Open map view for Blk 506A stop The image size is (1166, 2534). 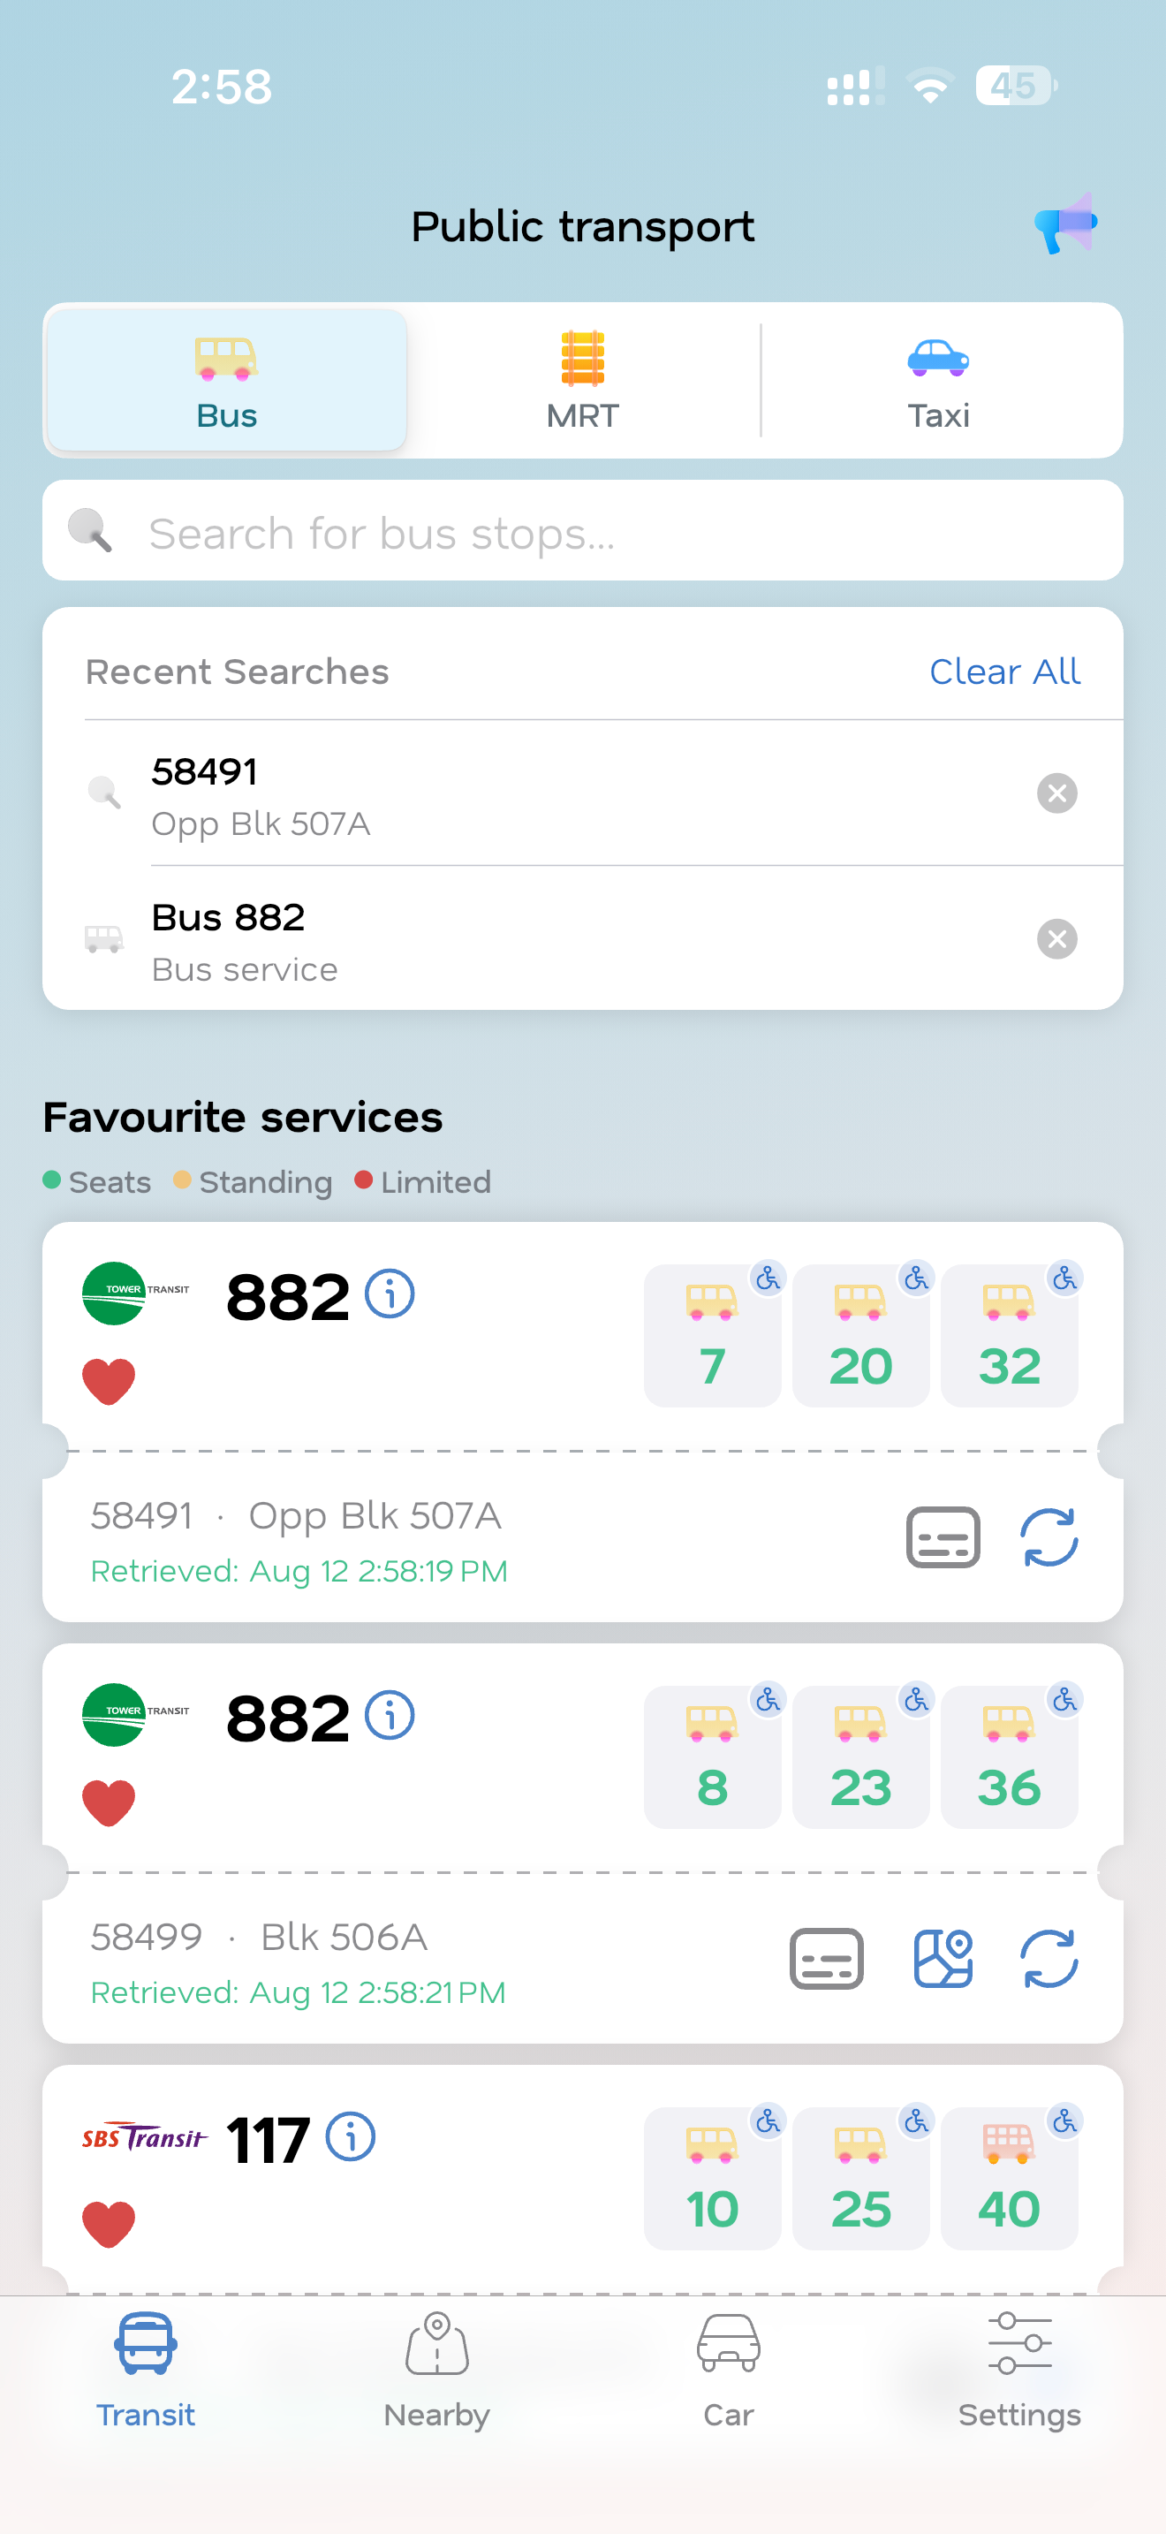tap(942, 1959)
